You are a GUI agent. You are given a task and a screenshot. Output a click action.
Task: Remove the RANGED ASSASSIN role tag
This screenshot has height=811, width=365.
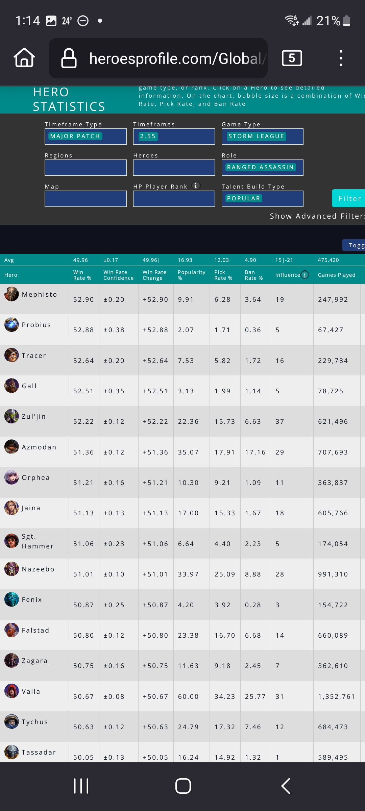260,167
